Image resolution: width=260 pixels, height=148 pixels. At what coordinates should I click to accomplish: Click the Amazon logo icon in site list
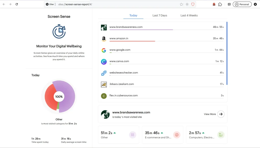tap(104, 39)
